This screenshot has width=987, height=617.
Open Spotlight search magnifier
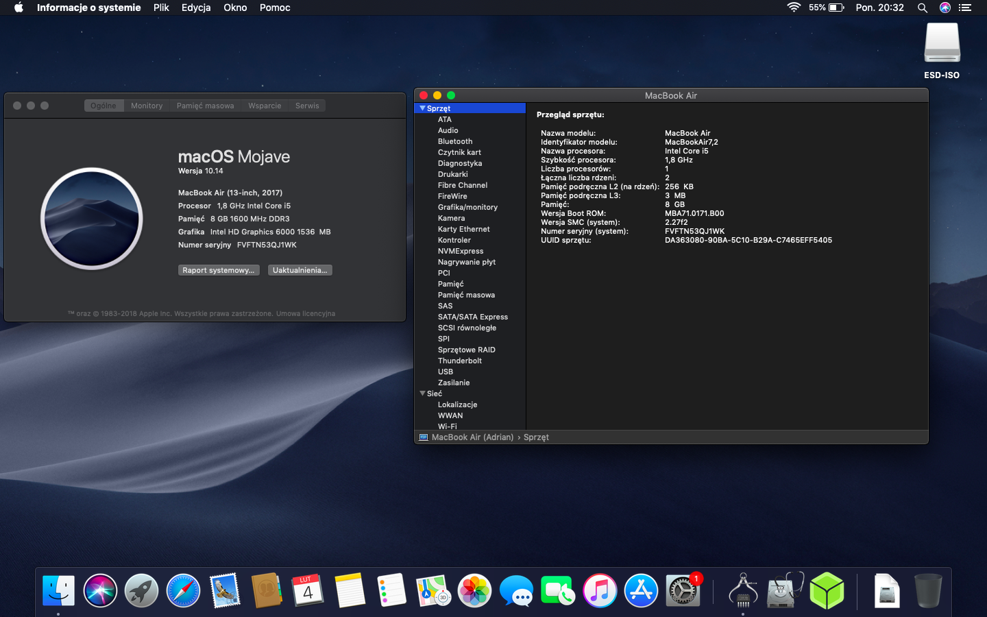pyautogui.click(x=923, y=8)
